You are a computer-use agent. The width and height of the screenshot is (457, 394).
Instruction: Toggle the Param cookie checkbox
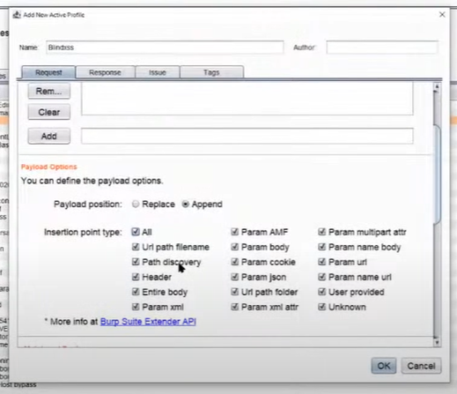234,262
